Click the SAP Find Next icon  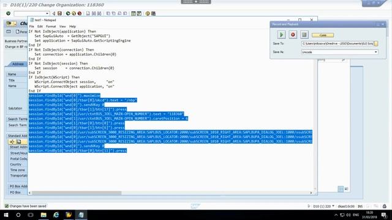[x=99, y=13]
